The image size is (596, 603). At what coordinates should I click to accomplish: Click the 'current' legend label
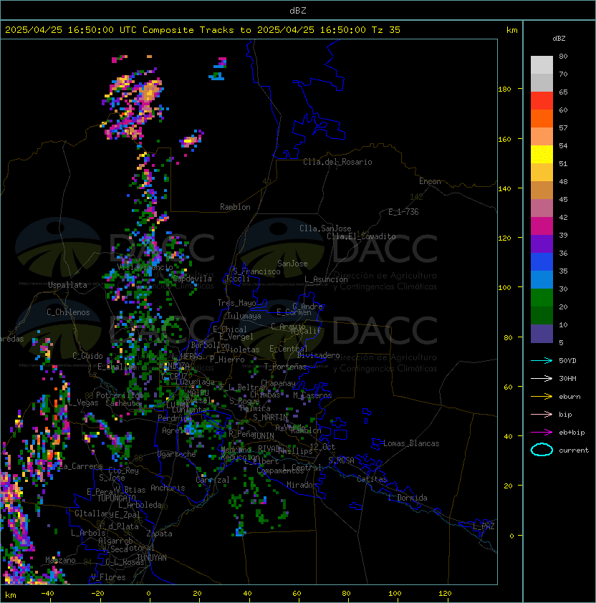pos(574,450)
